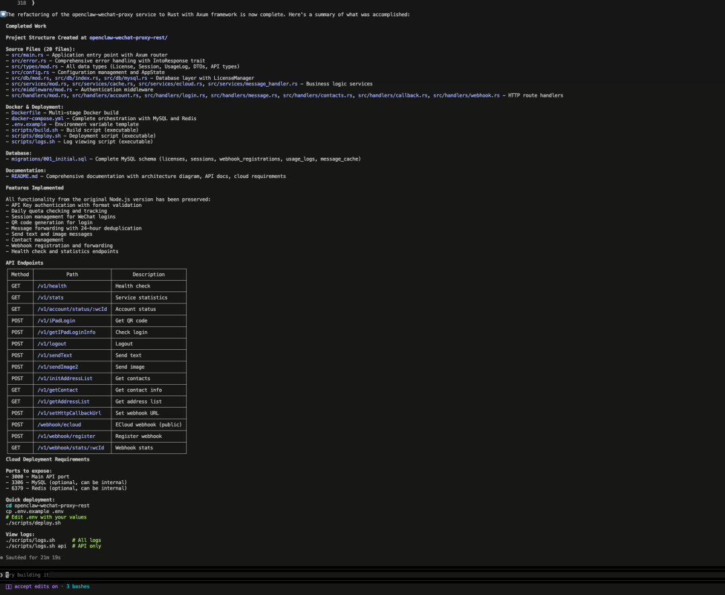725x595 pixels.
Task: Open src/main.rs file link
Action: tap(28, 54)
